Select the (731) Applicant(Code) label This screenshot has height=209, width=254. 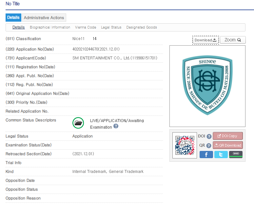pos(26,58)
